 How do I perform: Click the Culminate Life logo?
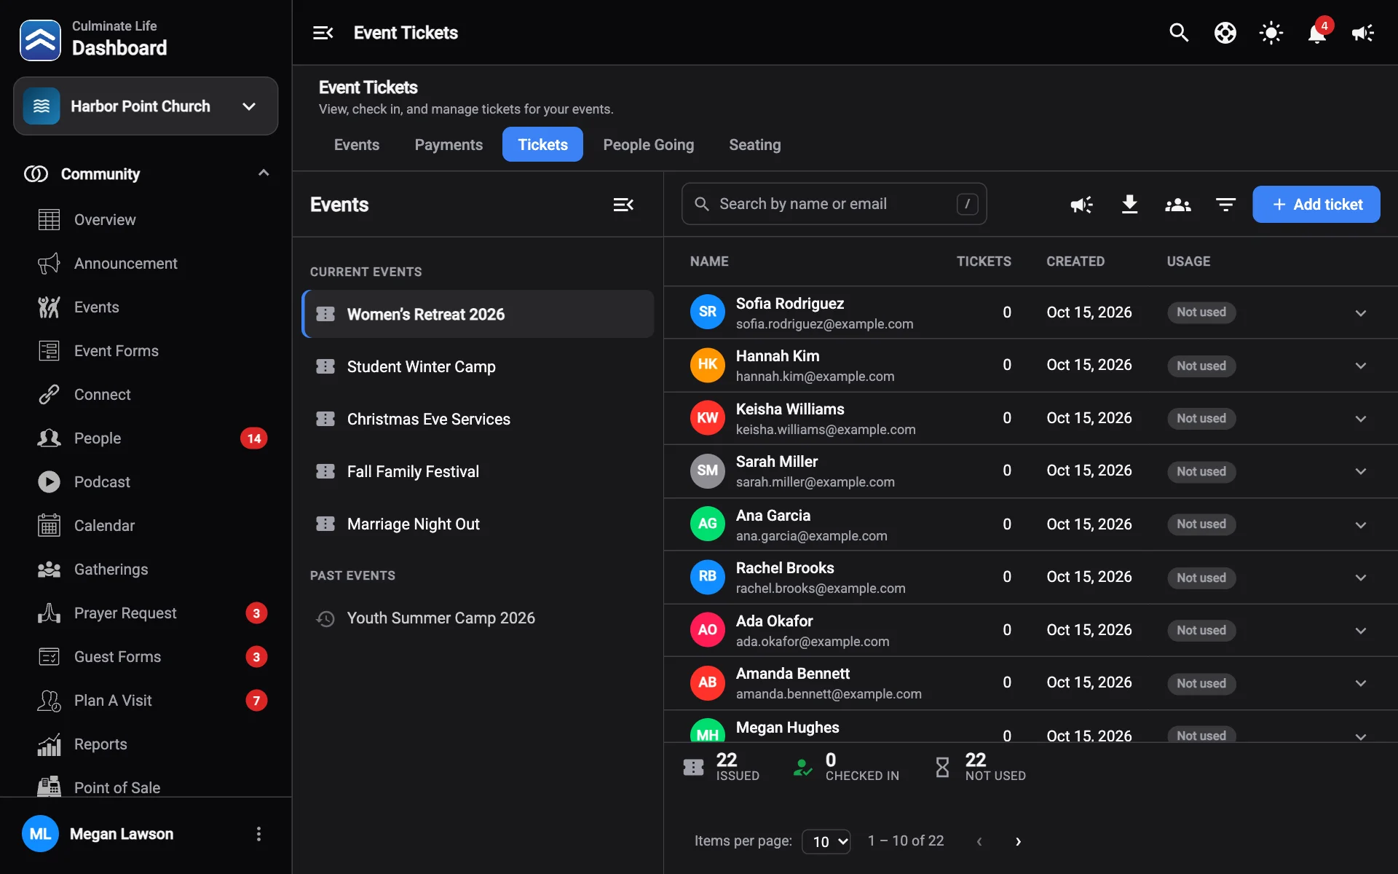coord(40,39)
